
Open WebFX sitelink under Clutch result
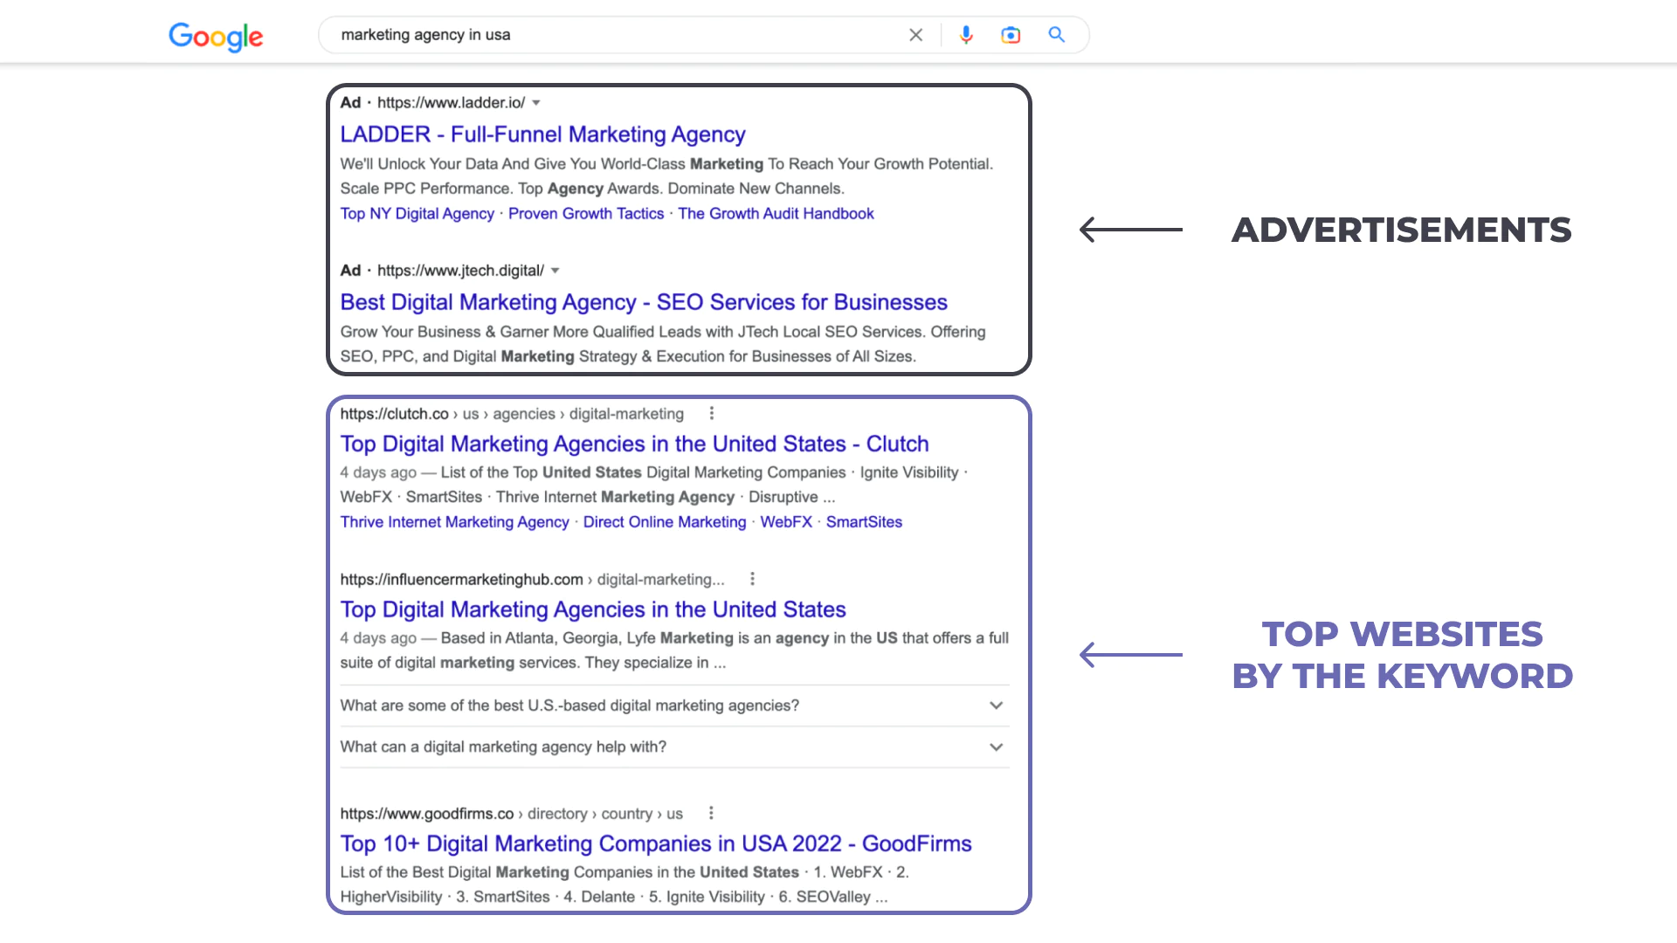[786, 522]
